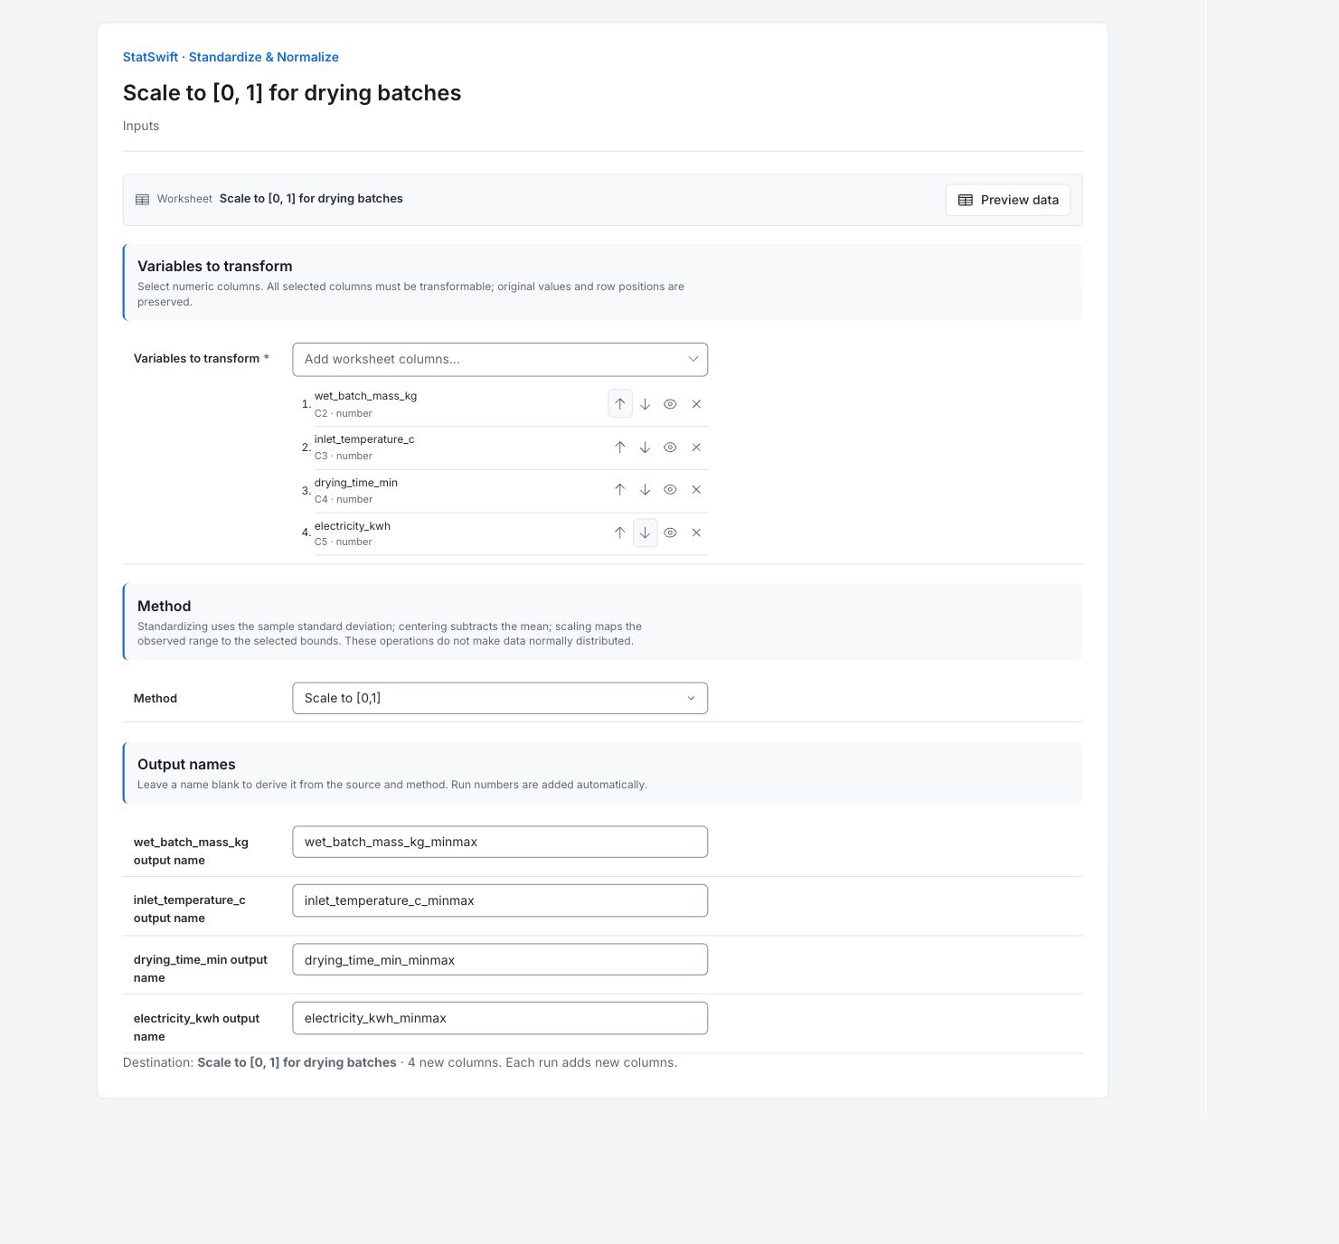Move drying_time_min down in order
Image resolution: width=1339 pixels, height=1244 pixels.
pos(645,489)
